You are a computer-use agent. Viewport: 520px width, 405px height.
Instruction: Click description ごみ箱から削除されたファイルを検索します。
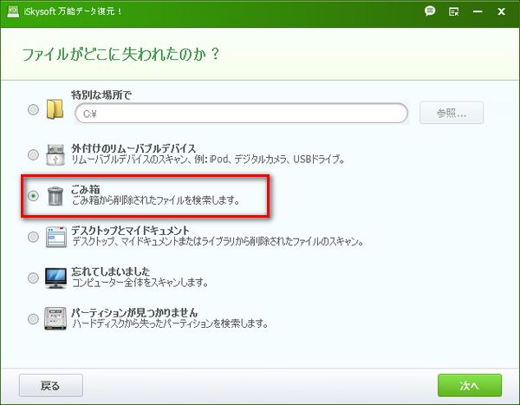155,200
